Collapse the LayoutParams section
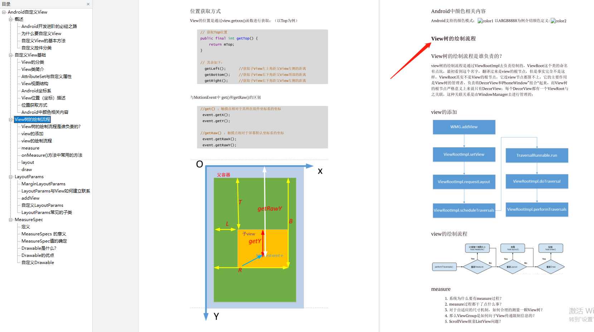Image resolution: width=594 pixels, height=332 pixels. (x=11, y=177)
